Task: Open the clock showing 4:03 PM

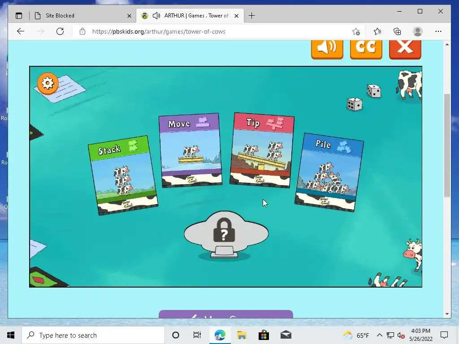Action: pyautogui.click(x=420, y=335)
